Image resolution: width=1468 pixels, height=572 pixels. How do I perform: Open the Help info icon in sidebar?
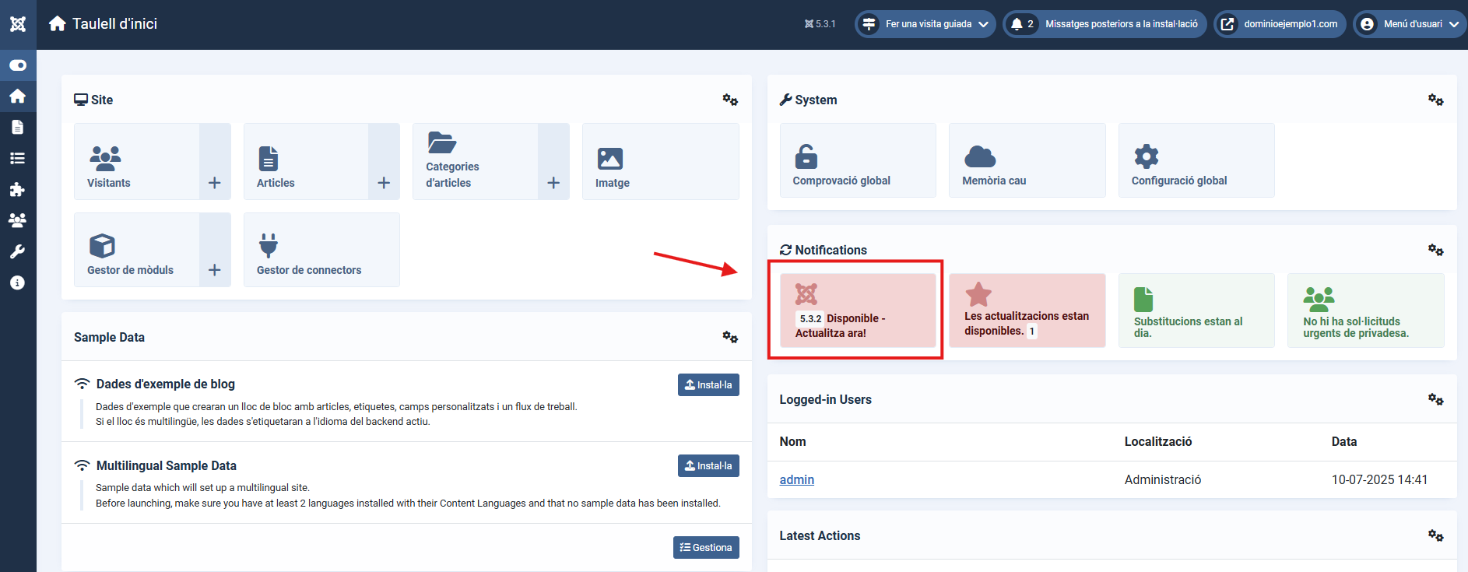coord(18,282)
